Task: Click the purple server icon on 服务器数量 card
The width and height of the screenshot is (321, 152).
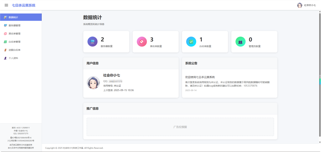Action: pyautogui.click(x=92, y=42)
